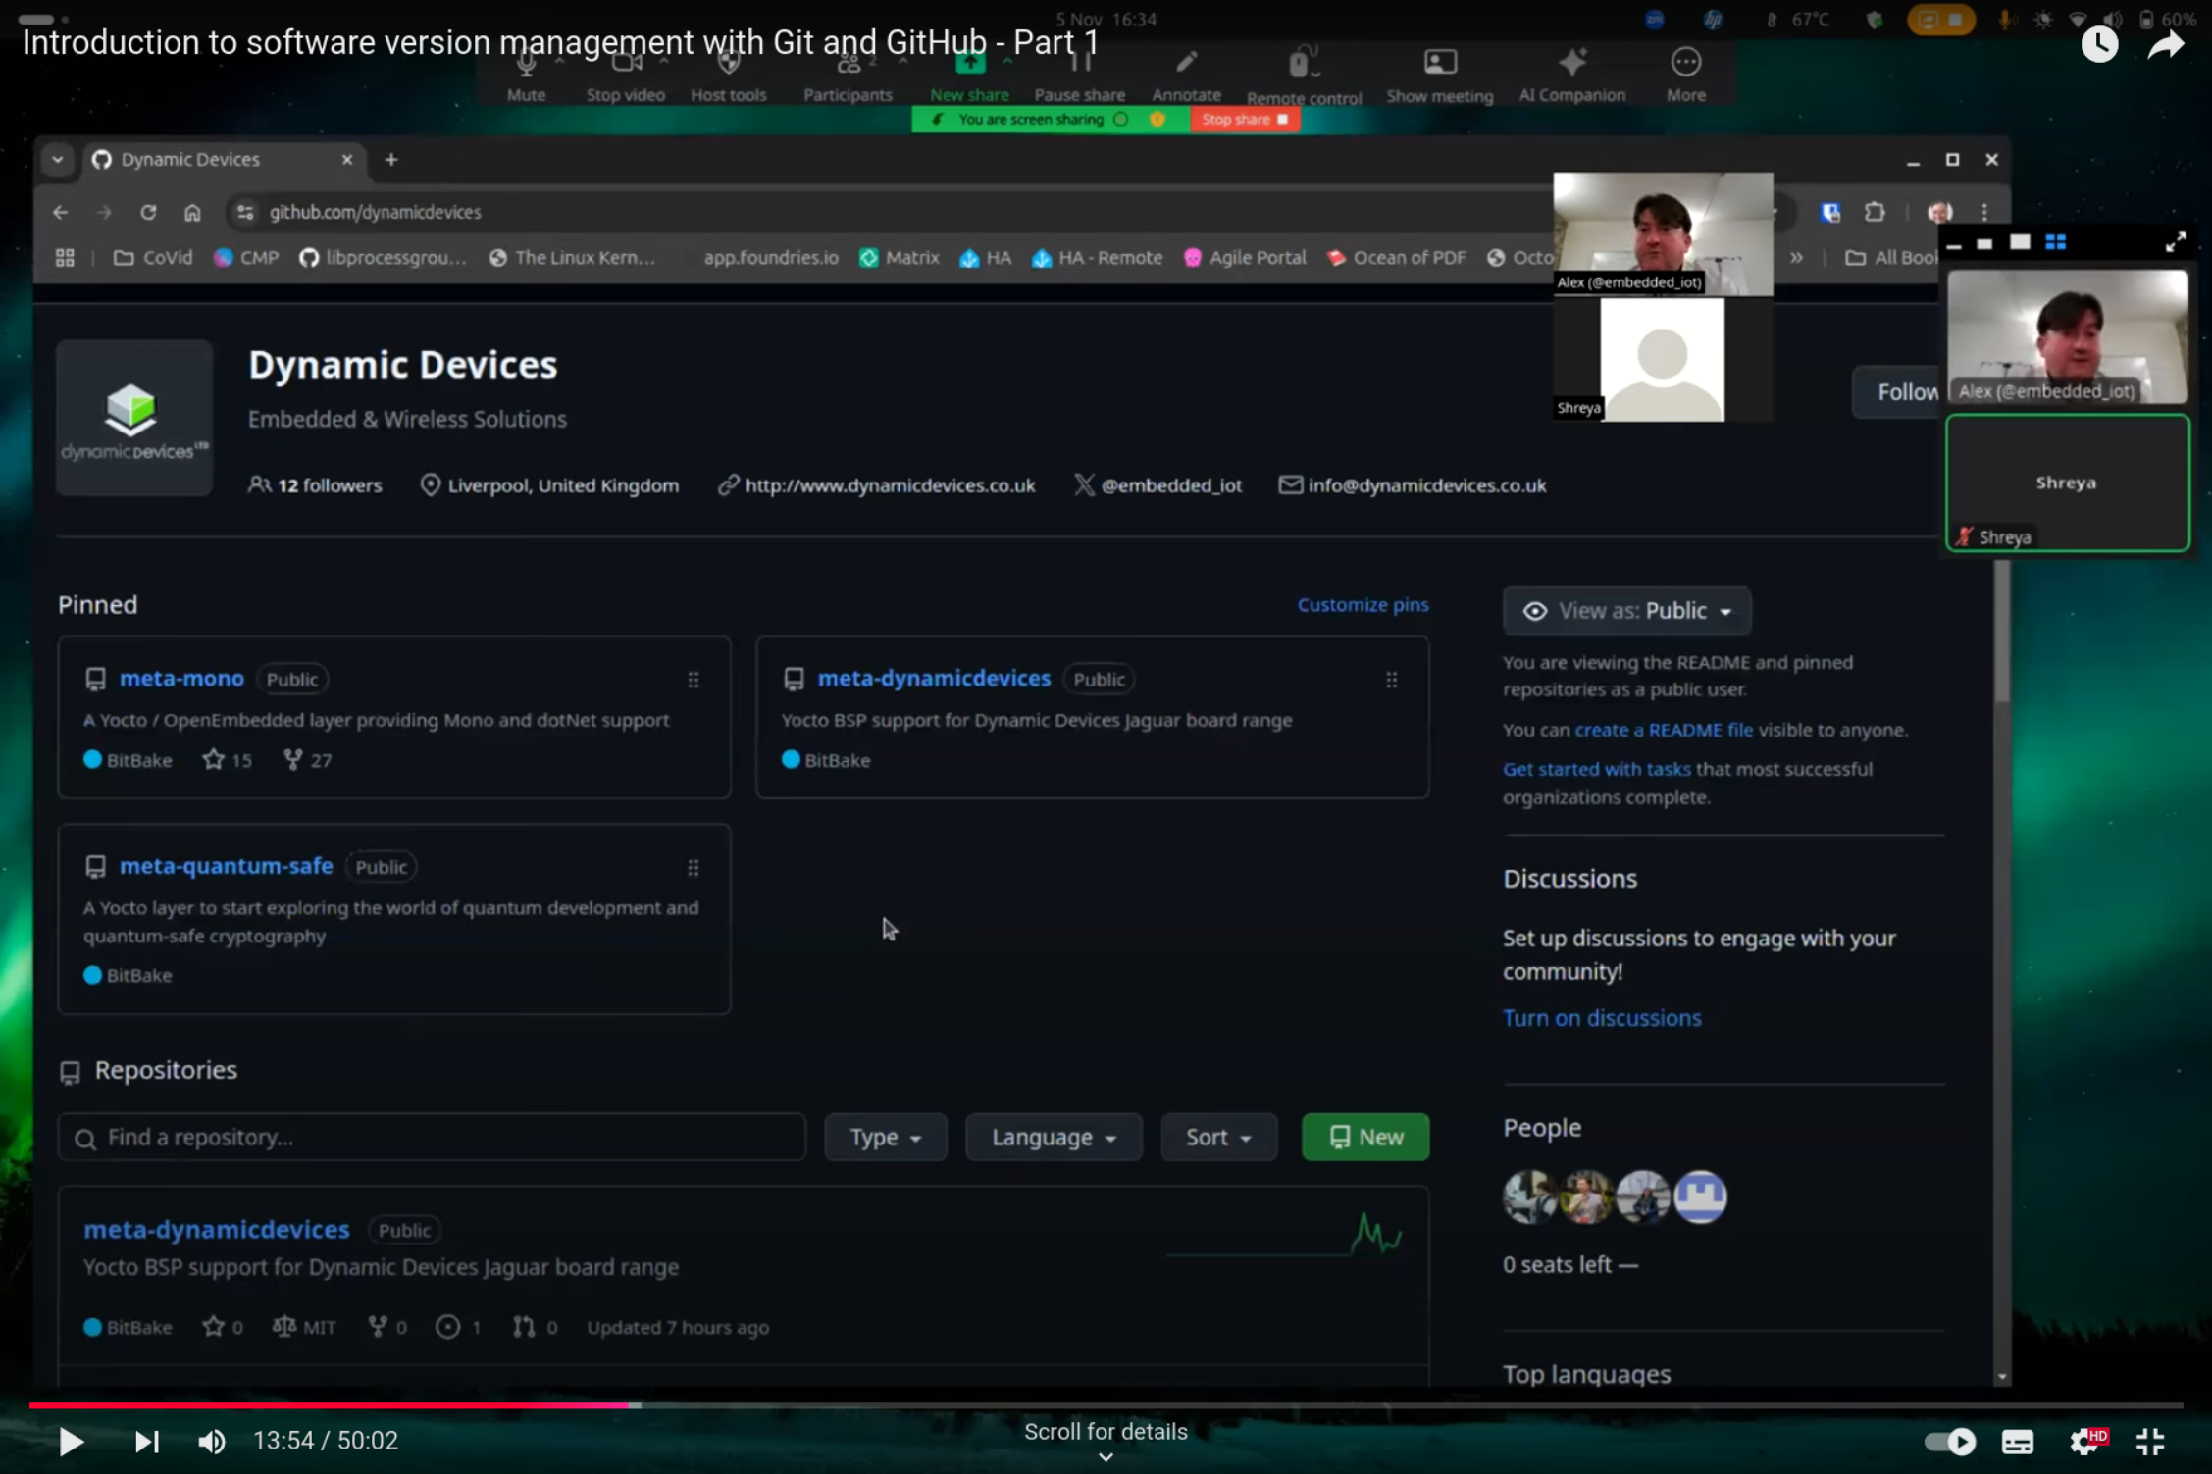The image size is (2212, 1474).
Task: Open a new browser tab
Action: [x=391, y=160]
